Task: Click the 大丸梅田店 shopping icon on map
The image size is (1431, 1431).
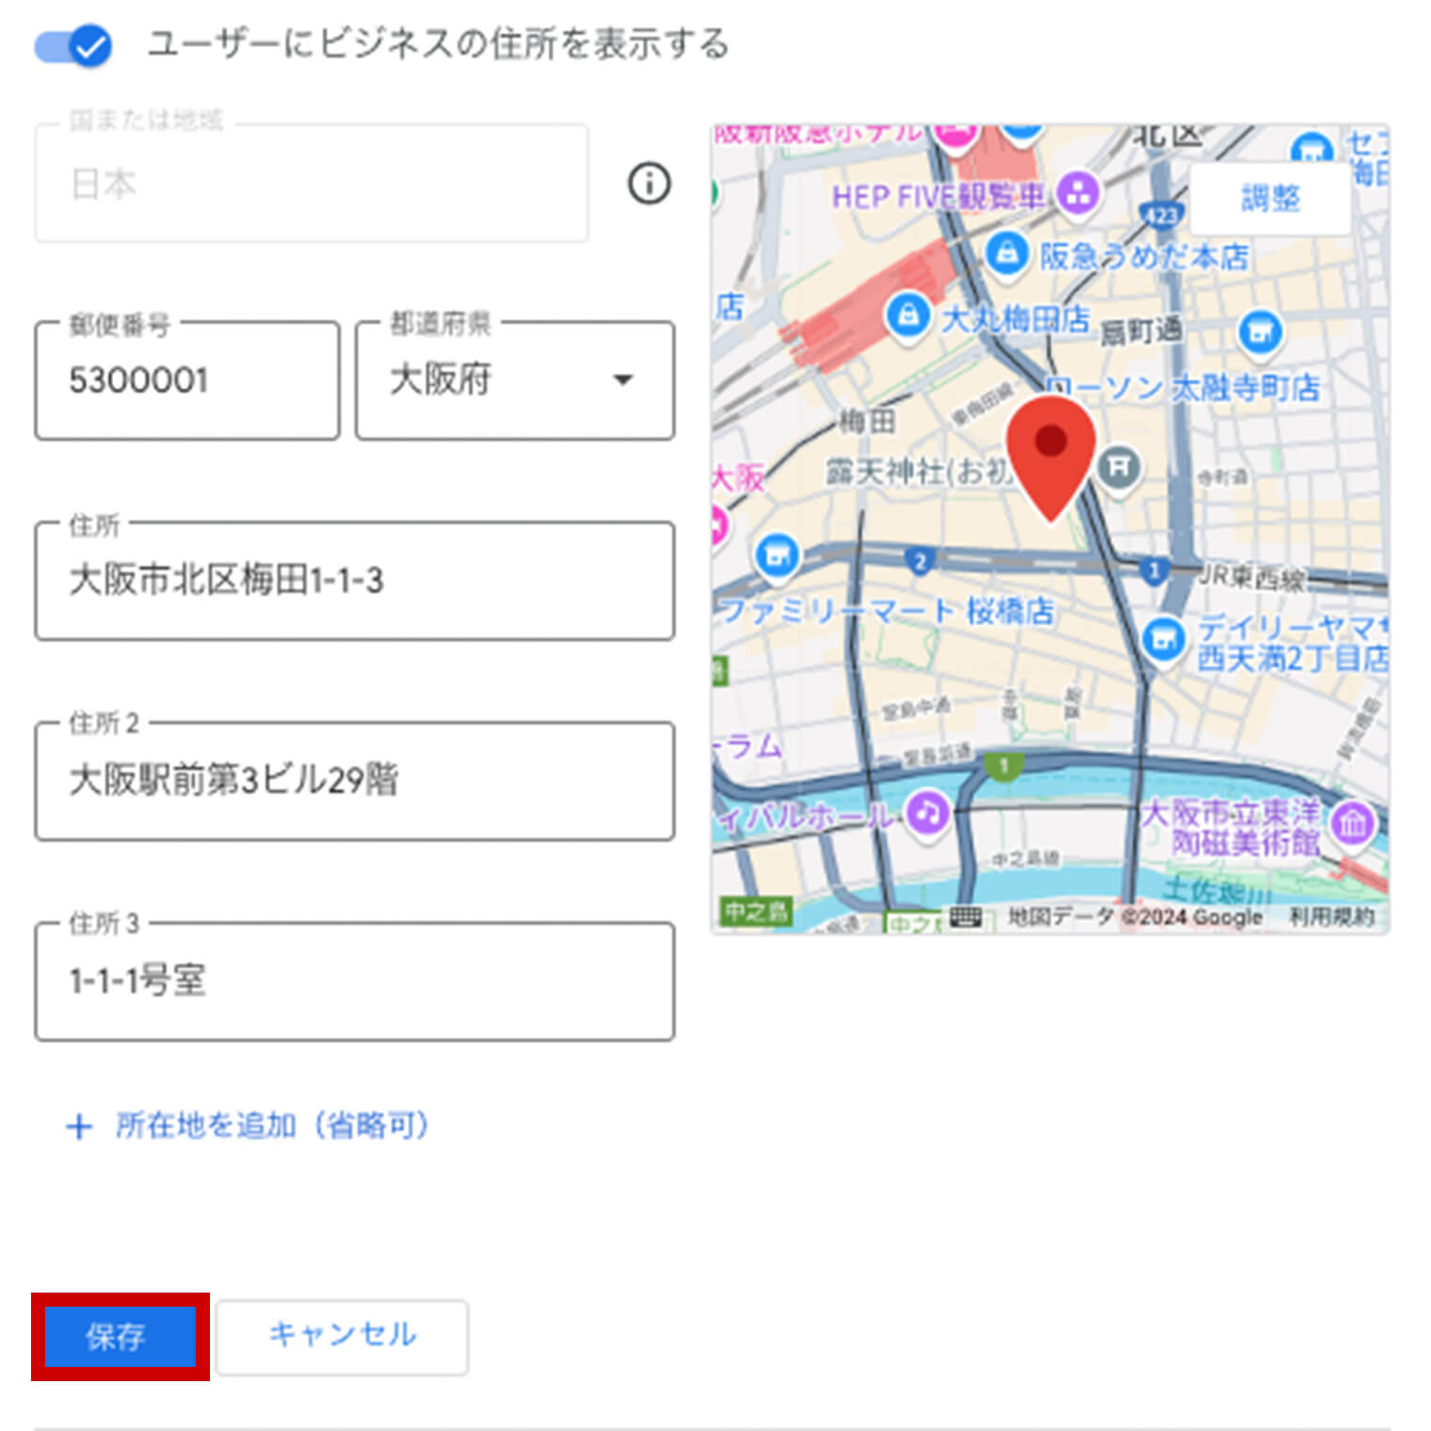Action: pos(908,315)
